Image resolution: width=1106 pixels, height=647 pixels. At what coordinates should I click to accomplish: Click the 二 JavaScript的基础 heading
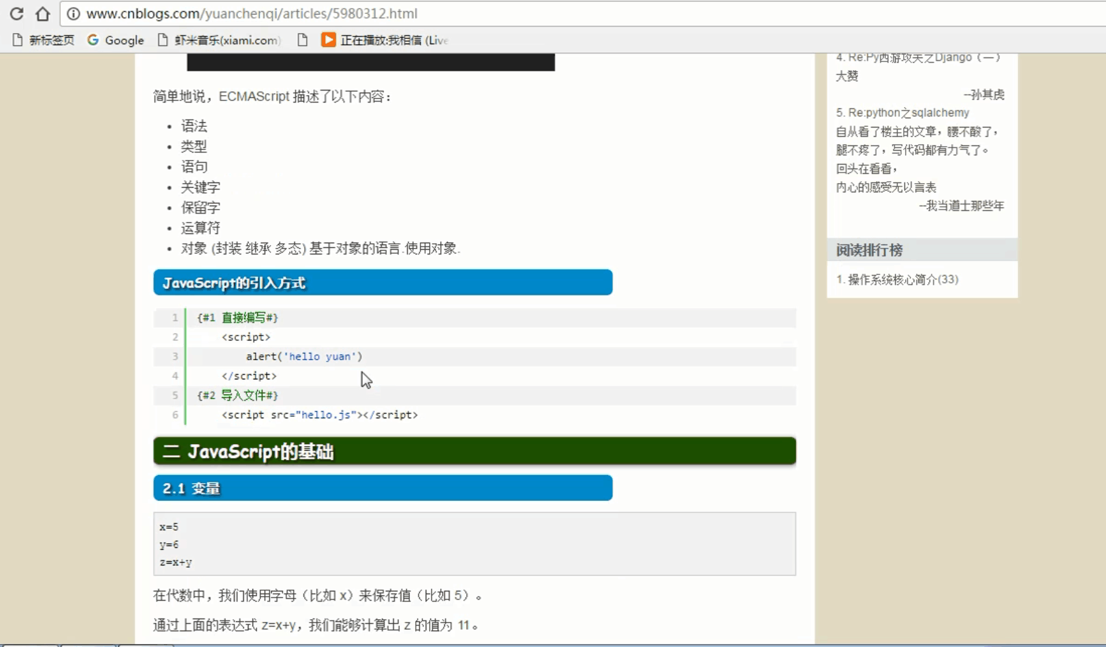tap(475, 451)
